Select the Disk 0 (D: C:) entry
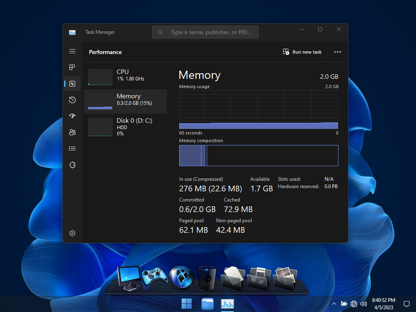This screenshot has height=312, width=416. click(126, 127)
